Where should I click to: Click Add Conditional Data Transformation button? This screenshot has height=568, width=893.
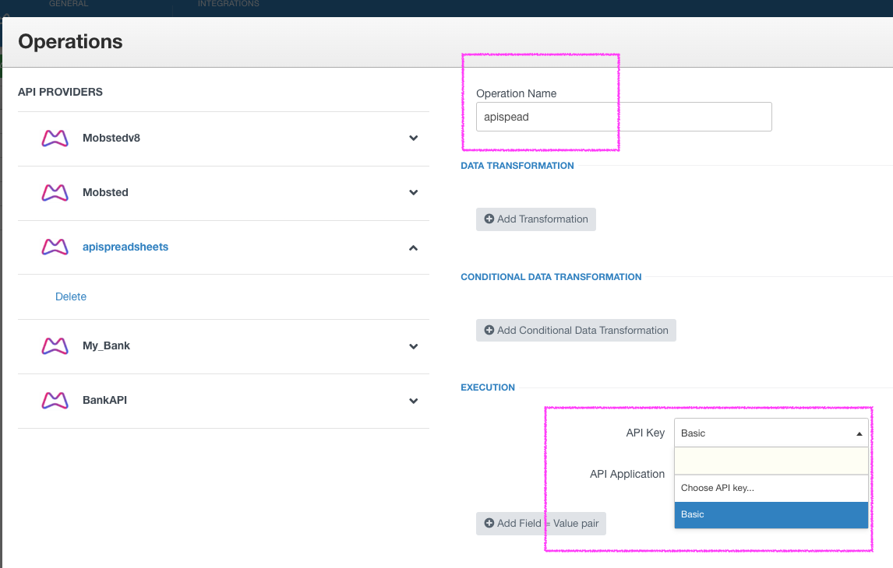[x=576, y=331]
